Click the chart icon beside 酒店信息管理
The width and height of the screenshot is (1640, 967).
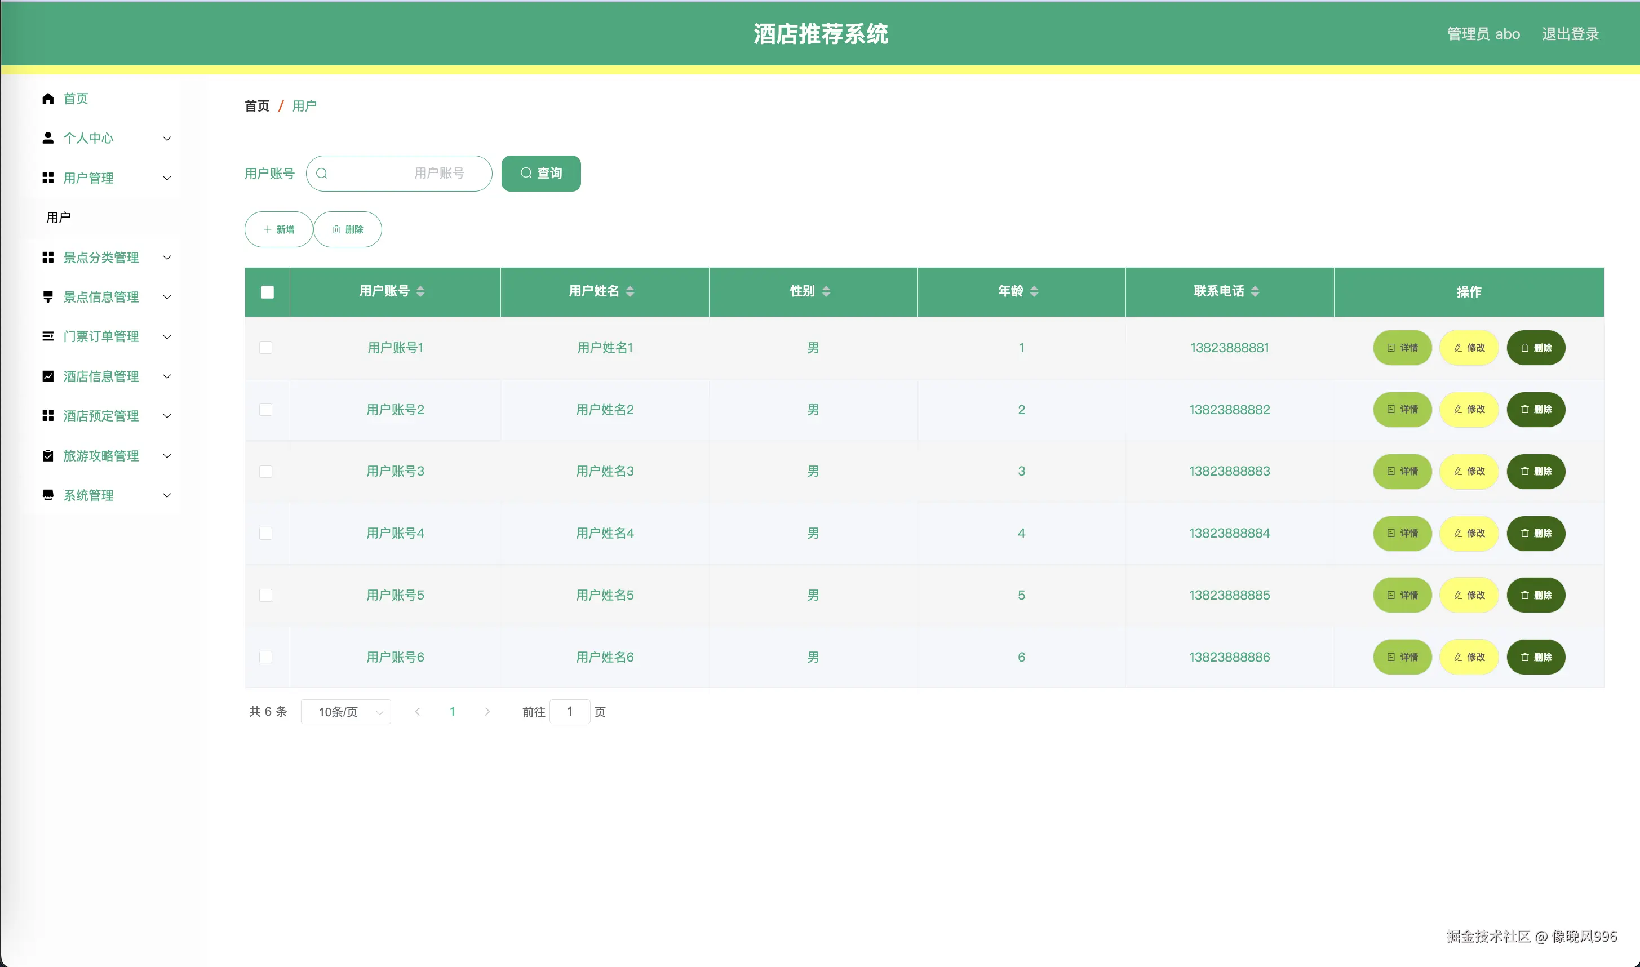click(47, 376)
